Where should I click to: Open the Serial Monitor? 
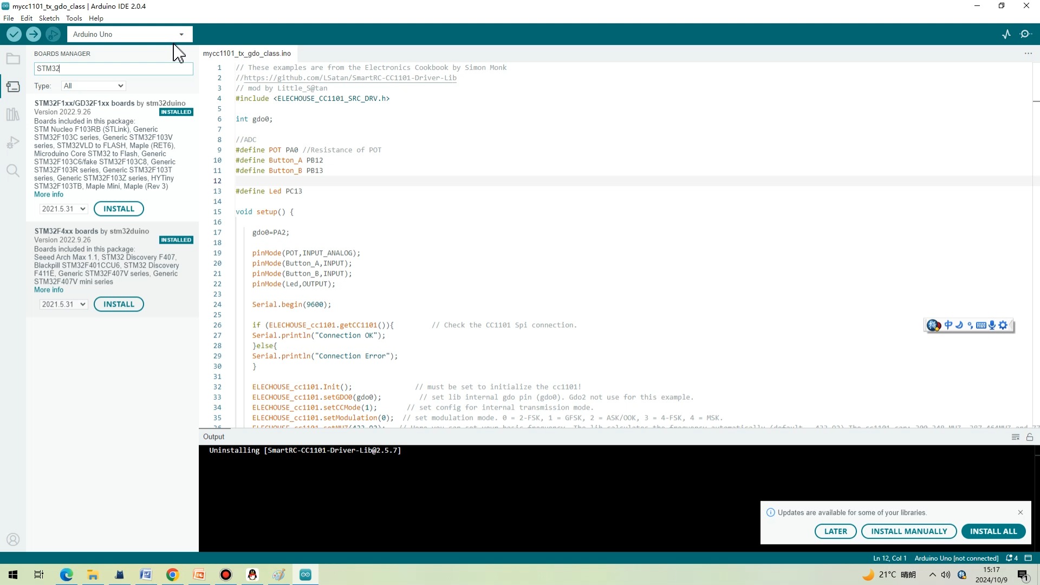(1025, 34)
